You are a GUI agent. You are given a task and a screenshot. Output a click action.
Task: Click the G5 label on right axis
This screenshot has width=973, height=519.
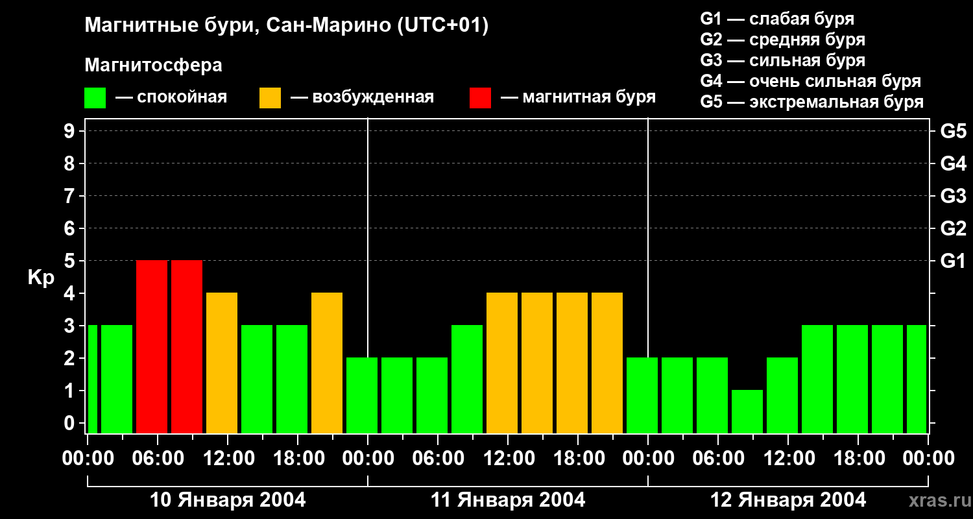coord(953,131)
